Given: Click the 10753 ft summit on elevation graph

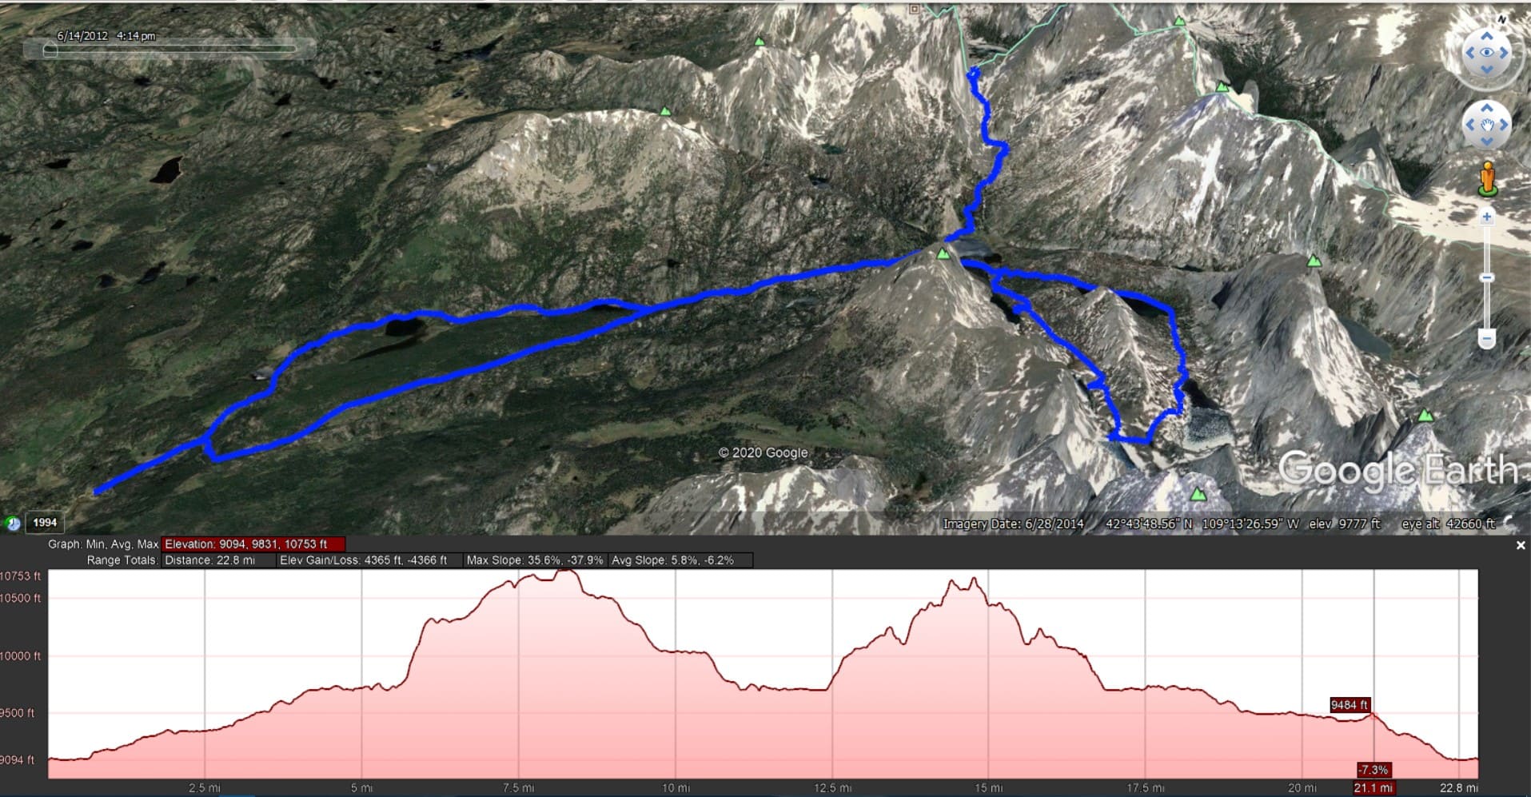Looking at the screenshot, I should click(x=567, y=571).
